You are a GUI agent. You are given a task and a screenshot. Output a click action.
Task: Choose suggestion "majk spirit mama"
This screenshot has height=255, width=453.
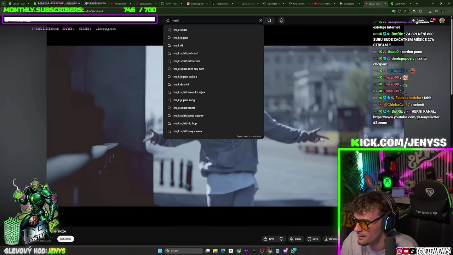[x=213, y=108]
